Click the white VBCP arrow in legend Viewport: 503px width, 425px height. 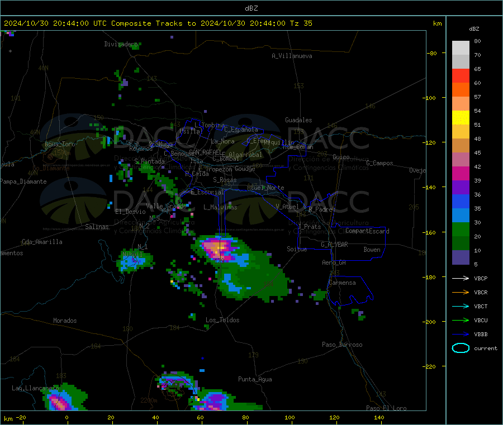pos(461,278)
